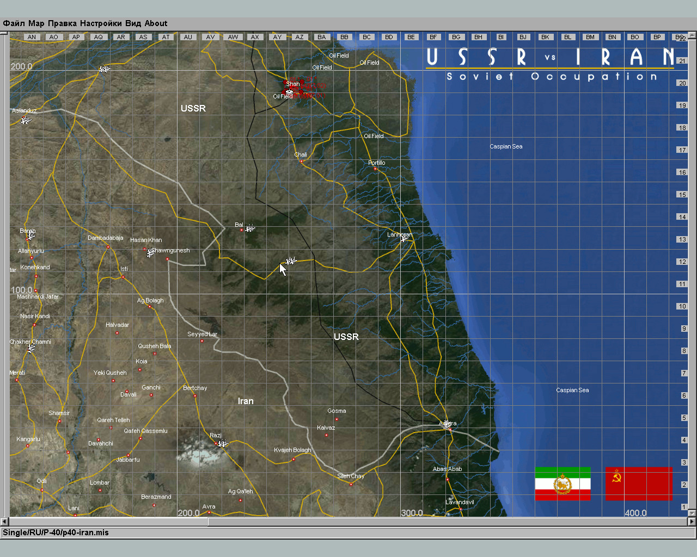697x557 pixels.
Task: Click the BG column grid label
Action: coord(456,37)
